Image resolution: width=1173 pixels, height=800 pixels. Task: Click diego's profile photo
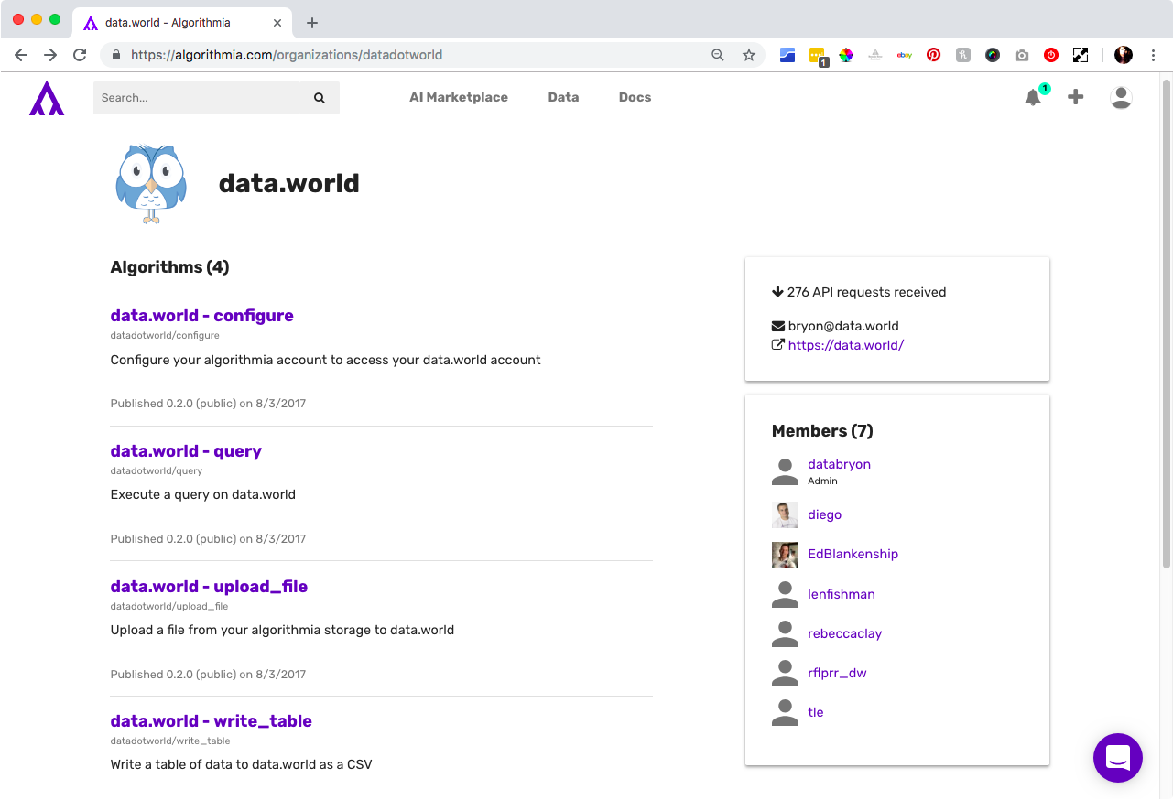coord(785,514)
